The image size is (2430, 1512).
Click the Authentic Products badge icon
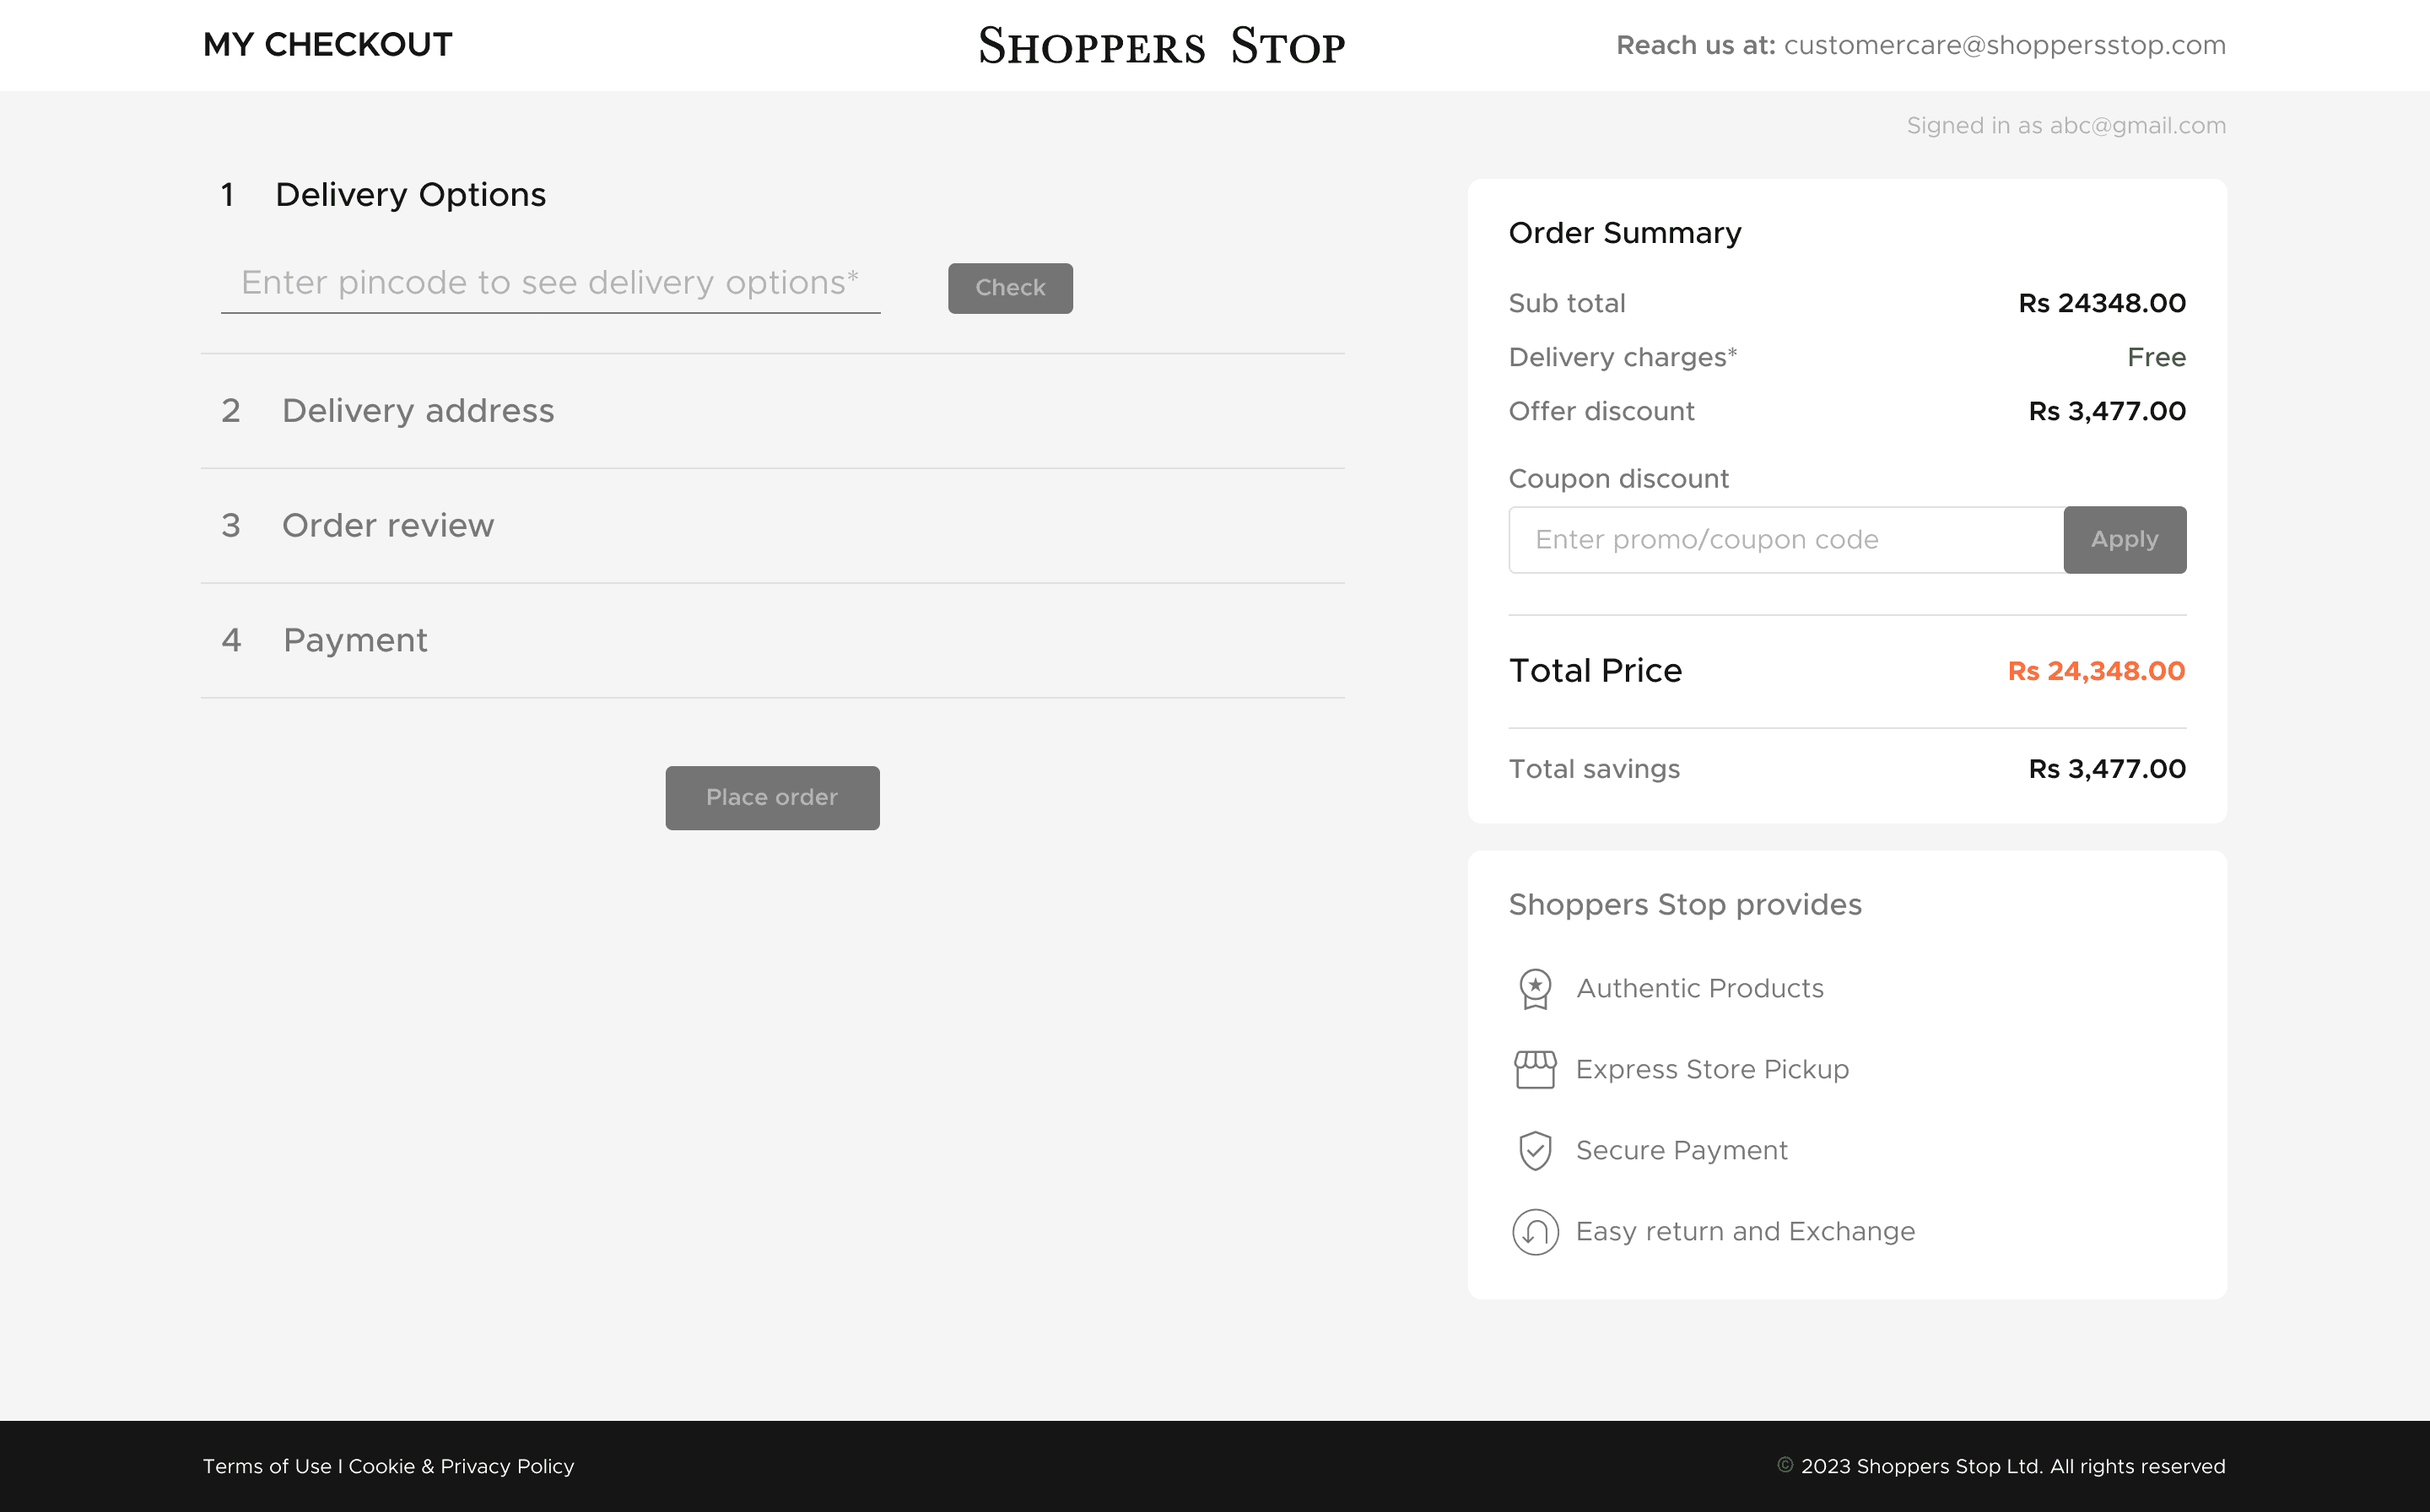[1535, 989]
